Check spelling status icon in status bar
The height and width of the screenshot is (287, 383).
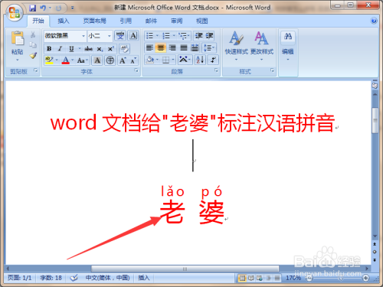coord(74,278)
